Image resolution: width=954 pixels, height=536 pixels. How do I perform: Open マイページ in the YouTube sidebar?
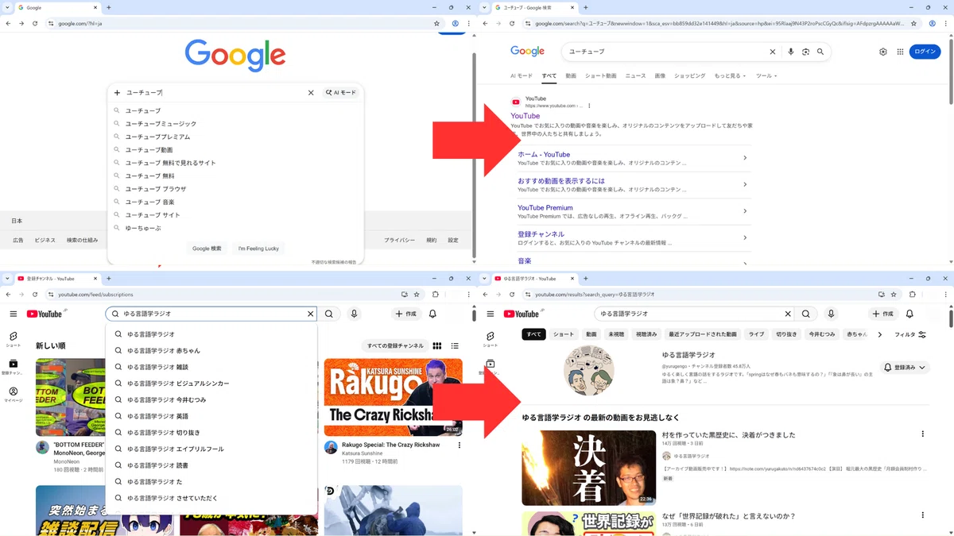14,395
